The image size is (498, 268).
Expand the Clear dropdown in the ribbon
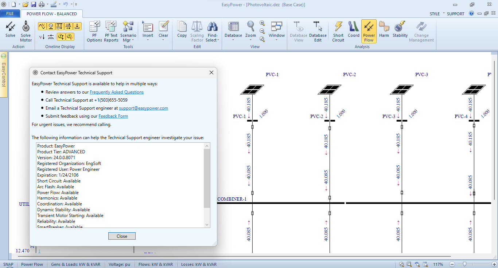(163, 31)
